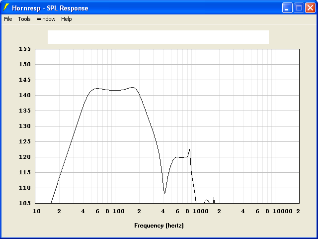
Task: Click the 140 value on the vertical axis
Action: [25, 95]
